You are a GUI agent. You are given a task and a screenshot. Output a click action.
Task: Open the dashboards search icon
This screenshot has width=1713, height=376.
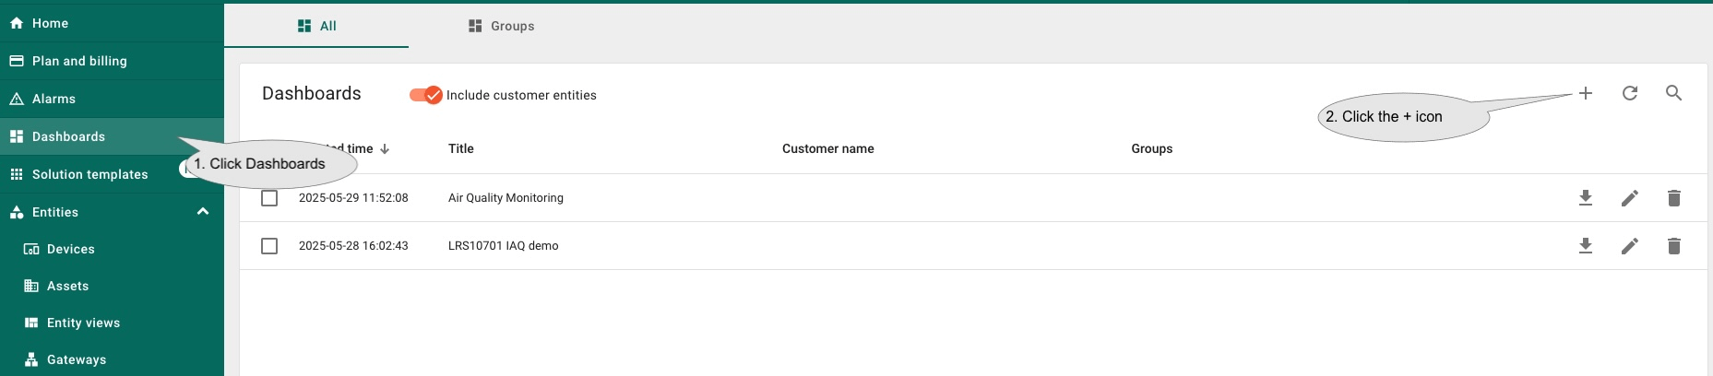click(x=1673, y=93)
